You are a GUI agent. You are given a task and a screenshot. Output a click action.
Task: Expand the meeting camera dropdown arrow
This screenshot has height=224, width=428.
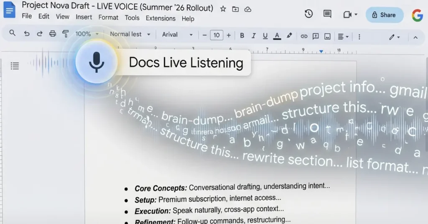coord(356,15)
